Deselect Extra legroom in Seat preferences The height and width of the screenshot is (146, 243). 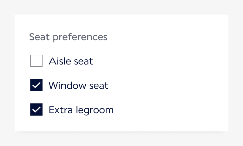click(x=36, y=109)
